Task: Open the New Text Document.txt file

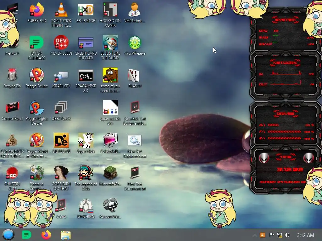Action: [135, 173]
